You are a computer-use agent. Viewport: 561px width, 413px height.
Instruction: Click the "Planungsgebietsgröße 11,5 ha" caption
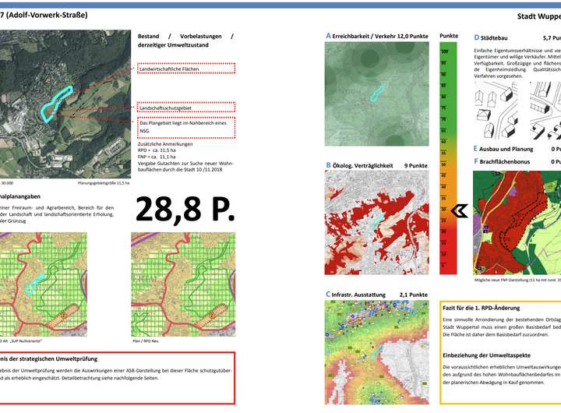tap(104, 183)
